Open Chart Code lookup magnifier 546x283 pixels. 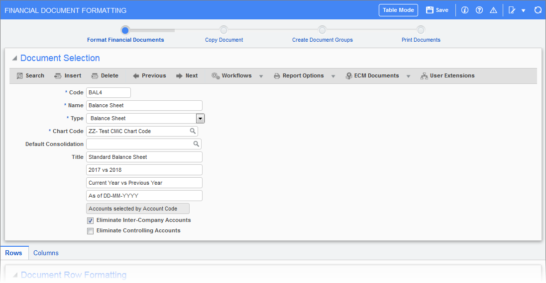(x=193, y=131)
